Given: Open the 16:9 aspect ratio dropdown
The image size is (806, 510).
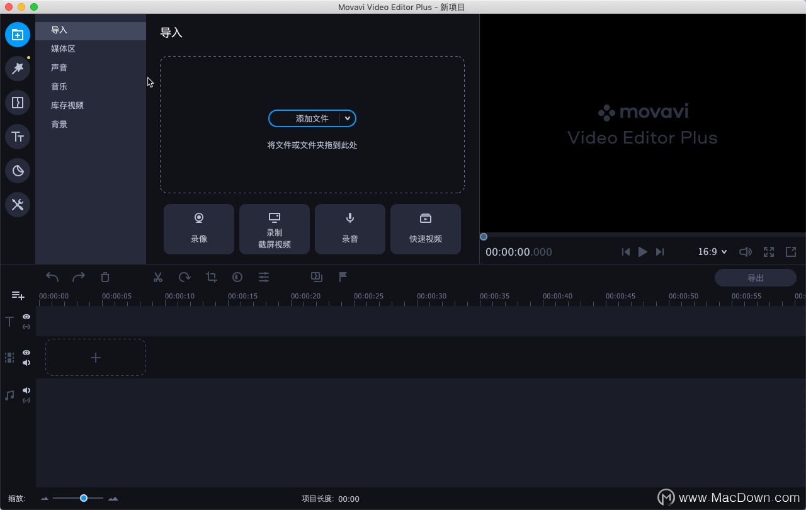Looking at the screenshot, I should [712, 252].
